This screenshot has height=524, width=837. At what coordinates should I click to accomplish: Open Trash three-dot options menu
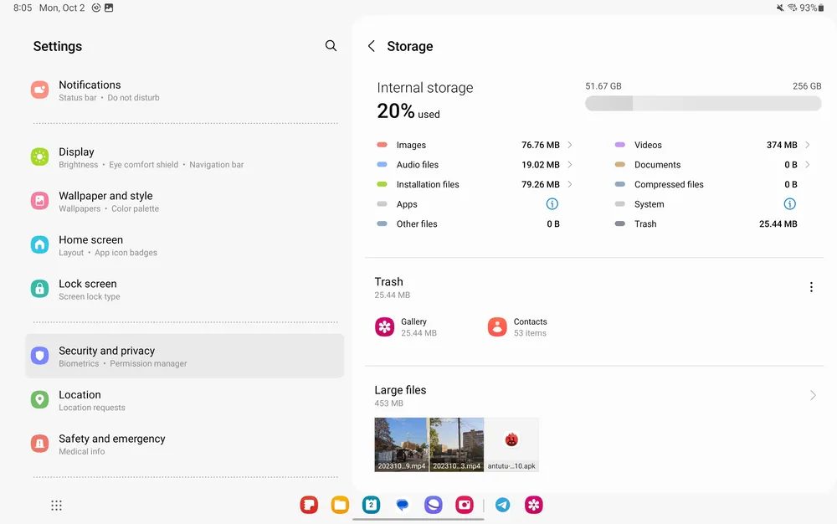click(811, 287)
